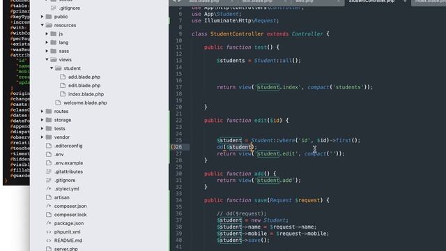The image size is (446, 251).
Task: Open .env file in sidebar
Action: tap(59, 154)
